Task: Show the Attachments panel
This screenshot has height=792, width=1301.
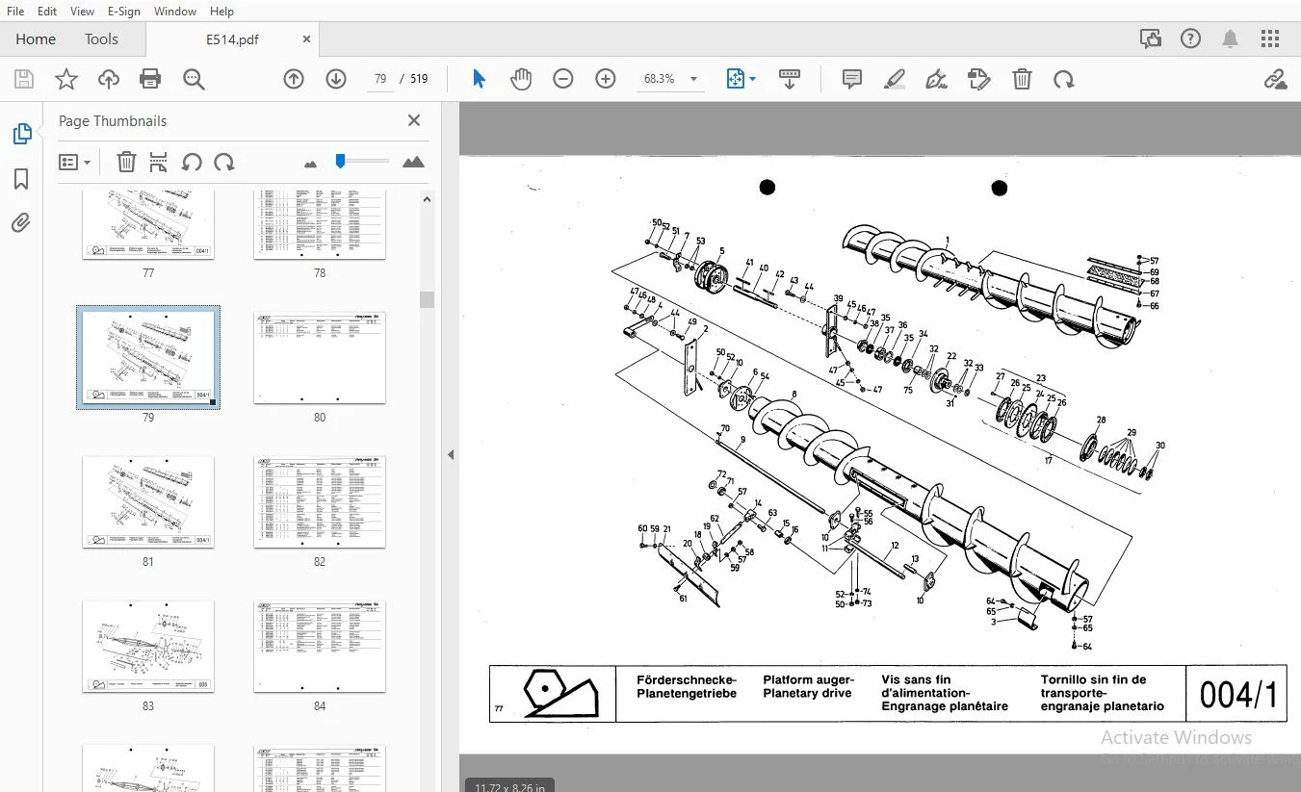Action: tap(21, 223)
